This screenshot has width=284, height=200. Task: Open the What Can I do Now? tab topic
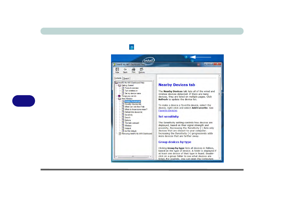[134, 107]
